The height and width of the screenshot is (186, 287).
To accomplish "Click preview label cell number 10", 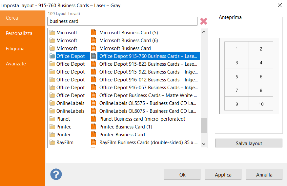I will click(261, 104).
